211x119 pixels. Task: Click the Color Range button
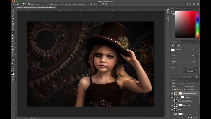point(190,72)
